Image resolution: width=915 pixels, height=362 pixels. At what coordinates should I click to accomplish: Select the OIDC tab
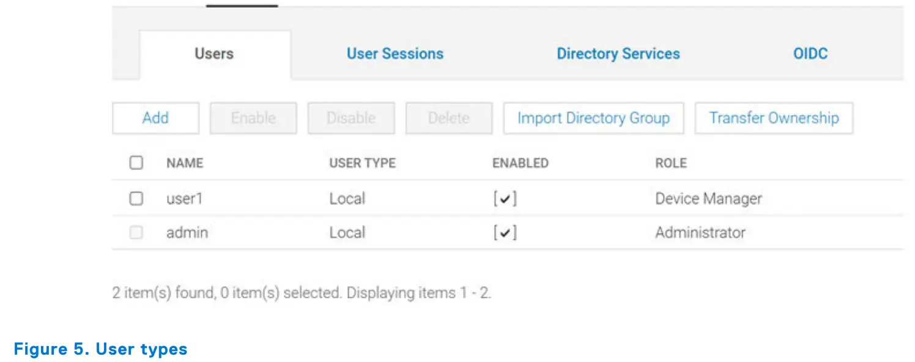point(810,54)
